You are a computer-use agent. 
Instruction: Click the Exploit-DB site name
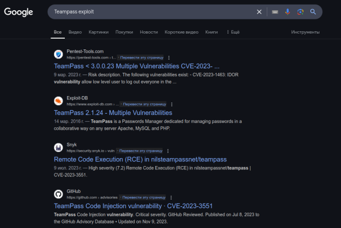[x=77, y=98]
